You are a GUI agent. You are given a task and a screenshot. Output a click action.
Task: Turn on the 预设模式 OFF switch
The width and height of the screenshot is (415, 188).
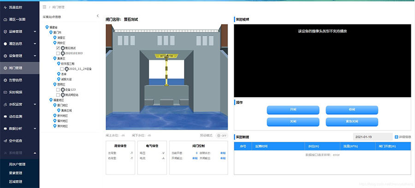[x=221, y=135]
